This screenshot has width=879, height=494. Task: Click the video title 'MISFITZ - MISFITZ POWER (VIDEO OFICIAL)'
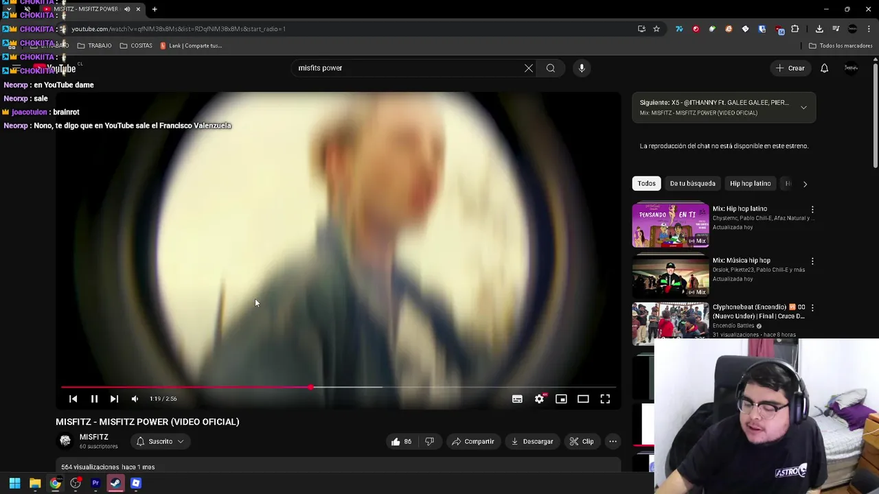[148, 422]
